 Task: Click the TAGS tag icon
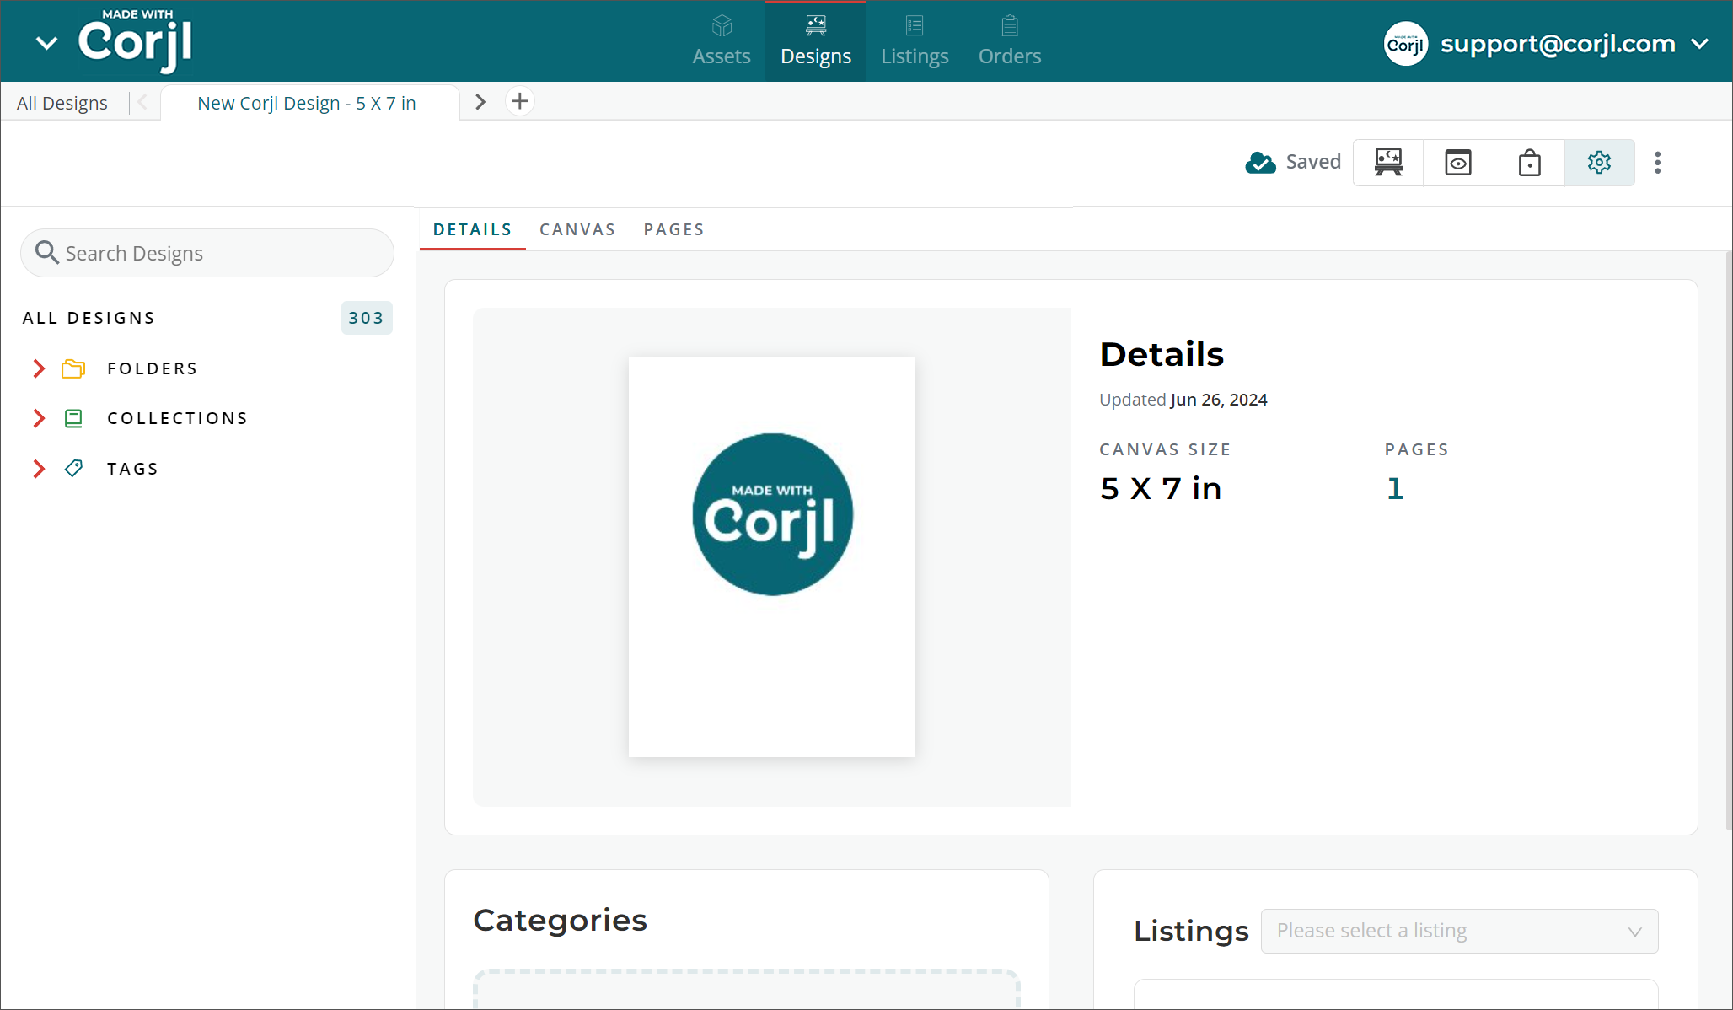[x=74, y=469]
